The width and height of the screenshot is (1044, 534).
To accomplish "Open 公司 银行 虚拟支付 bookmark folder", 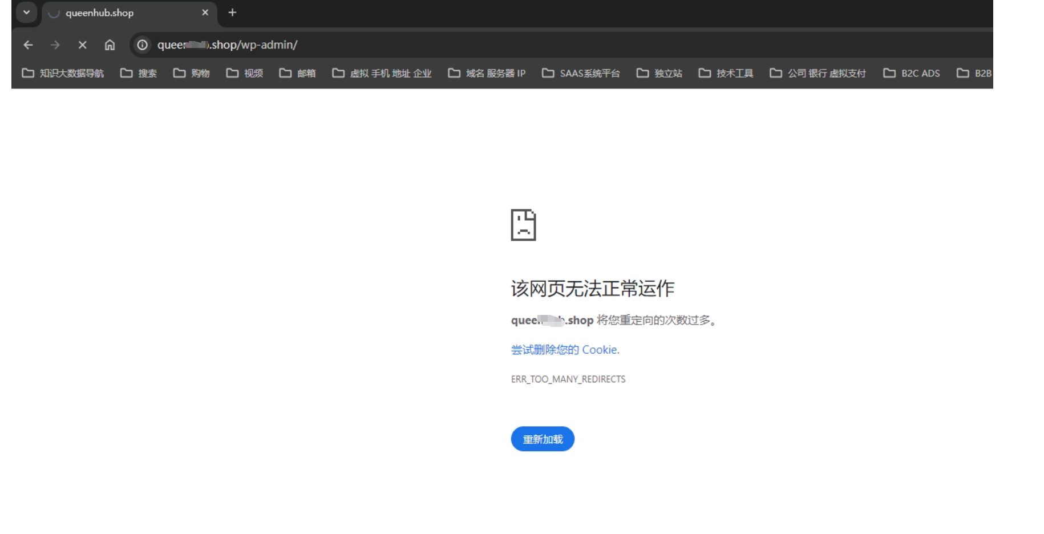I will [818, 73].
